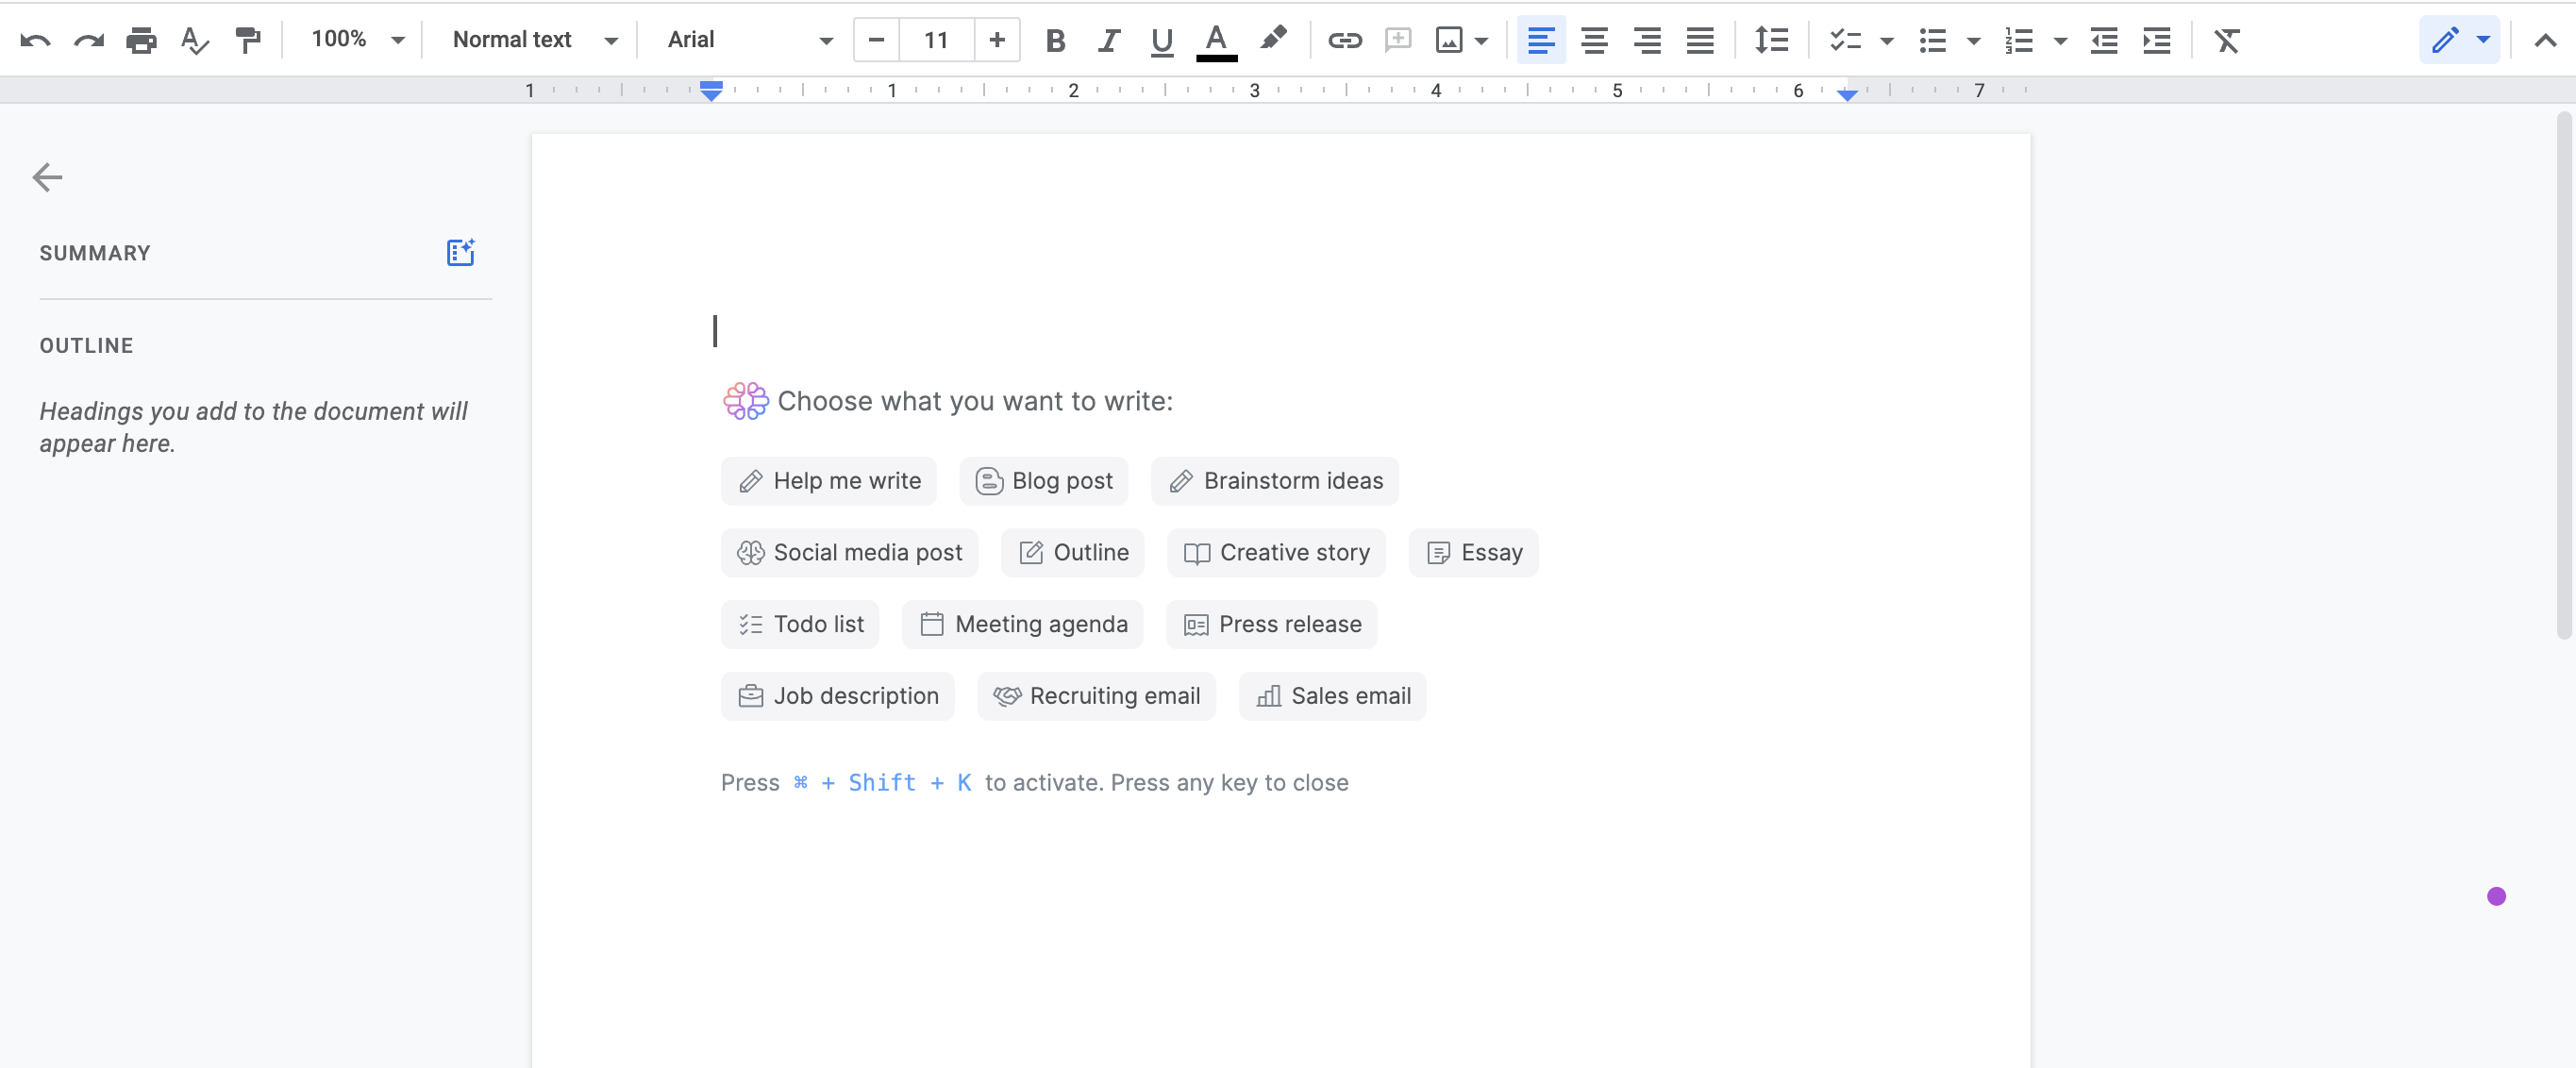Click the font size input field
2576x1068 pixels.
click(936, 40)
